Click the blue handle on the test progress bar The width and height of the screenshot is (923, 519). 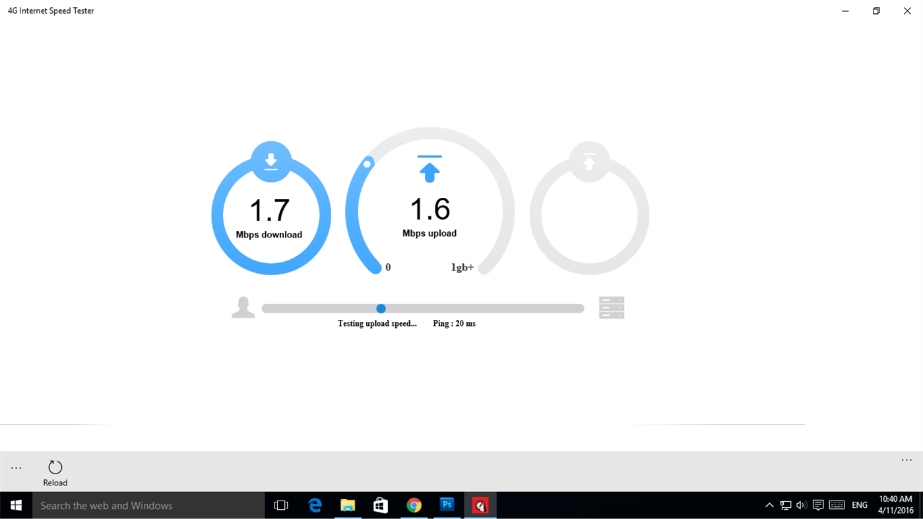(381, 308)
